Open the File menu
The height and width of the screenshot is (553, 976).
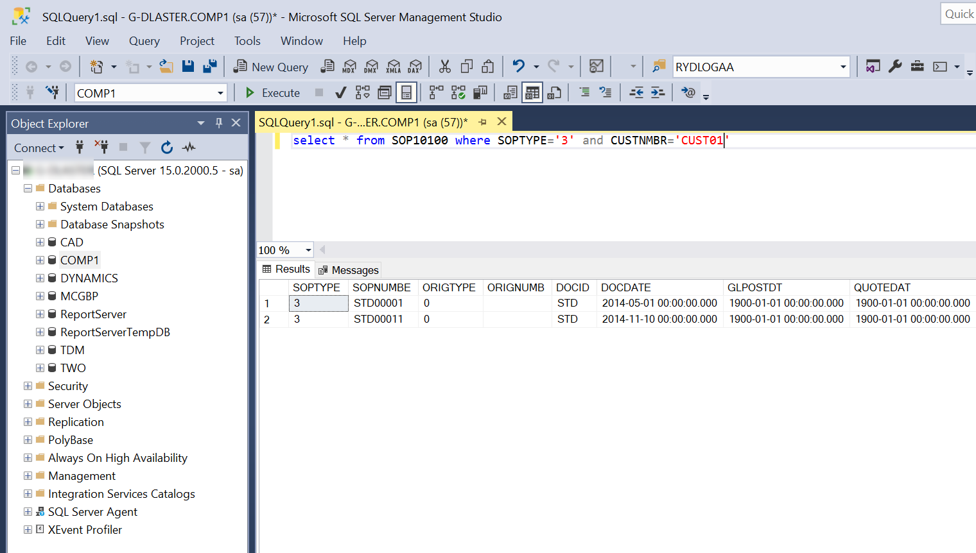coord(18,41)
